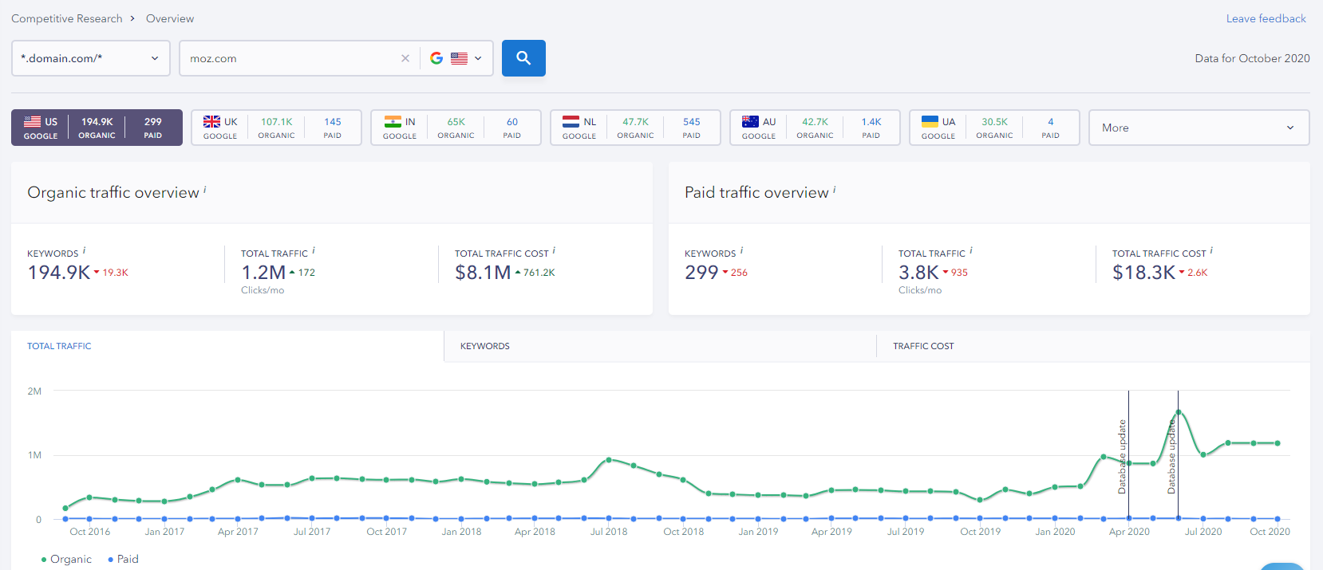Click paid KEYWORDS info icon
The image size is (1323, 570).
741,250
